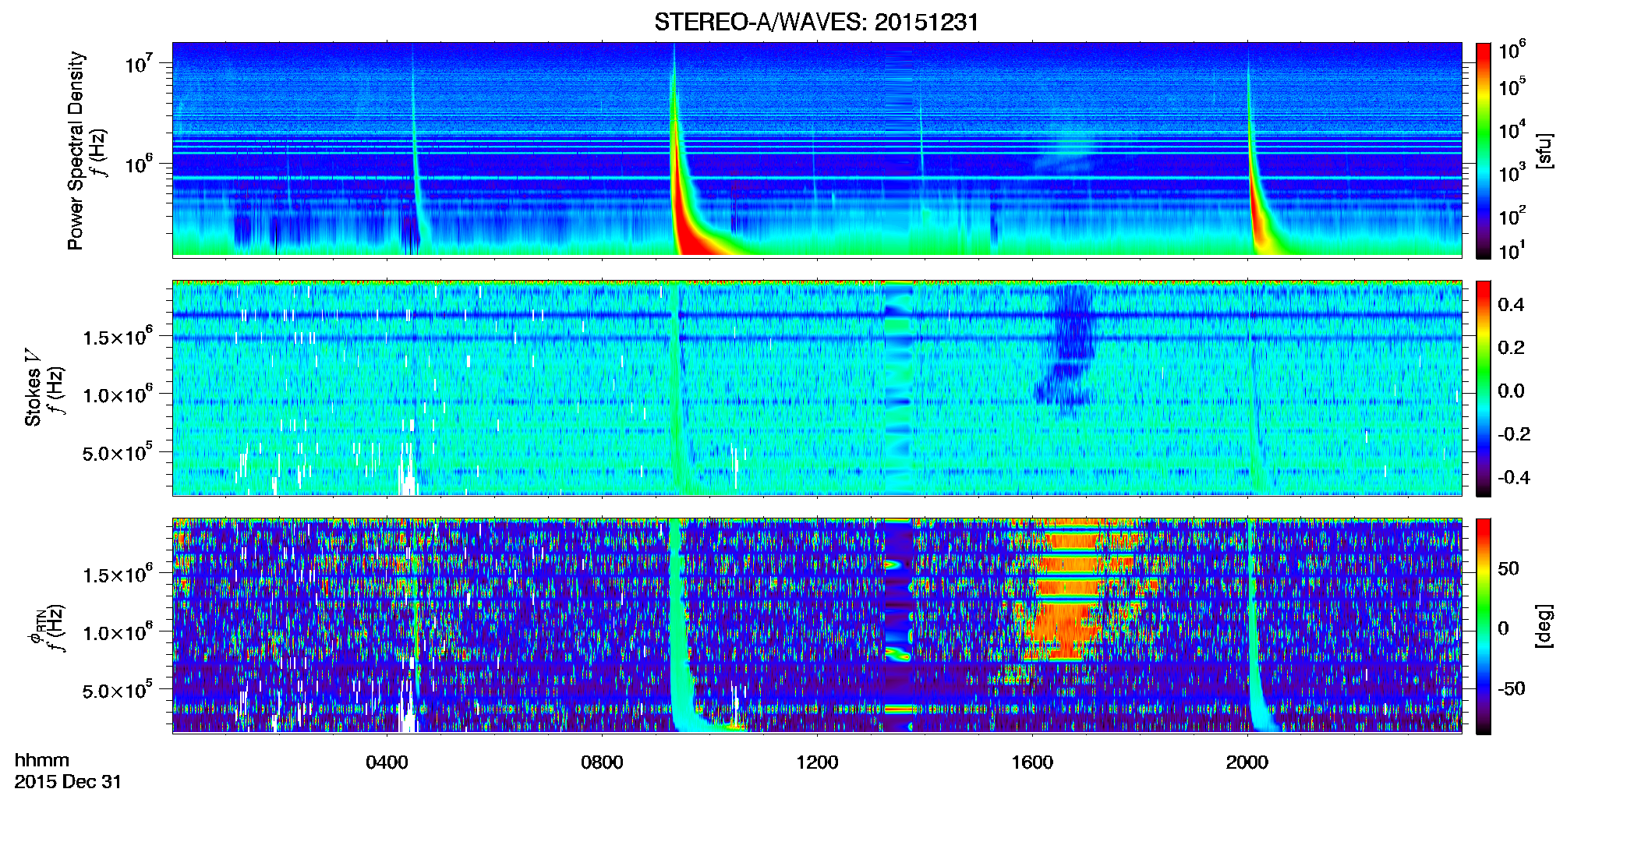Click the 0800 time tick label
This screenshot has height=842, width=1634.
pos(602,762)
